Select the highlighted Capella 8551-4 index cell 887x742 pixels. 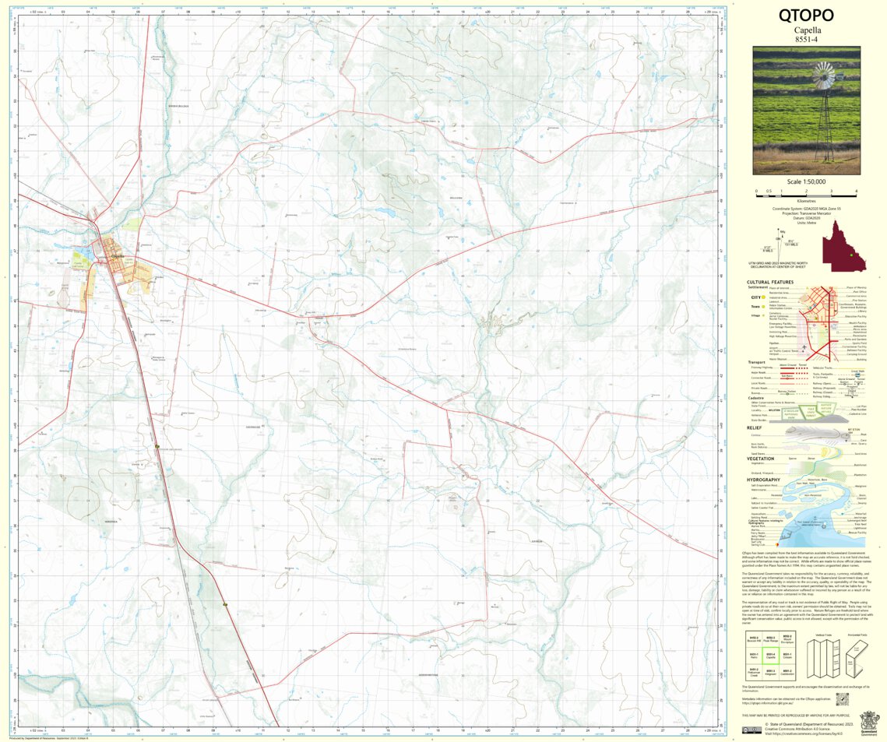[771, 656]
